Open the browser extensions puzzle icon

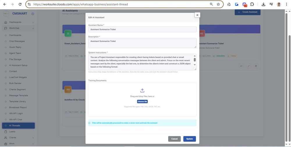tap(252, 4)
